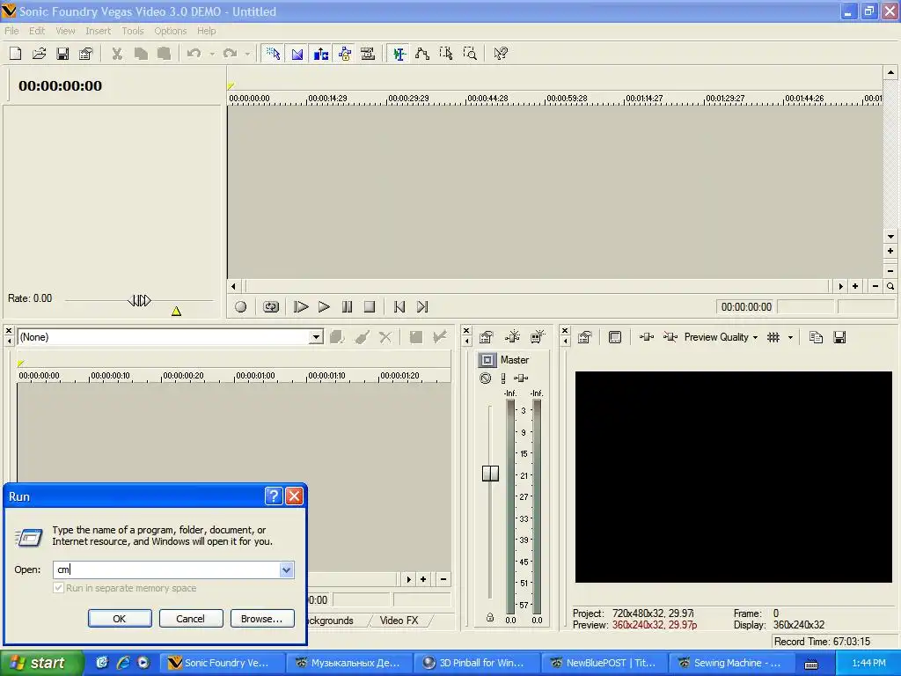Create a new project with the New icon
Image resolution: width=901 pixels, height=676 pixels.
[x=16, y=54]
